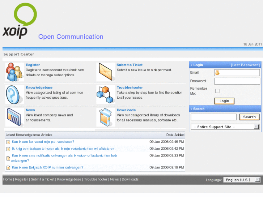Open the Troubleshooter heading link

pos(130,87)
